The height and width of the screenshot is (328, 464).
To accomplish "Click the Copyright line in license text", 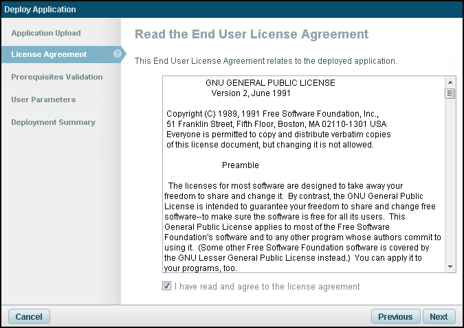I will [x=272, y=113].
